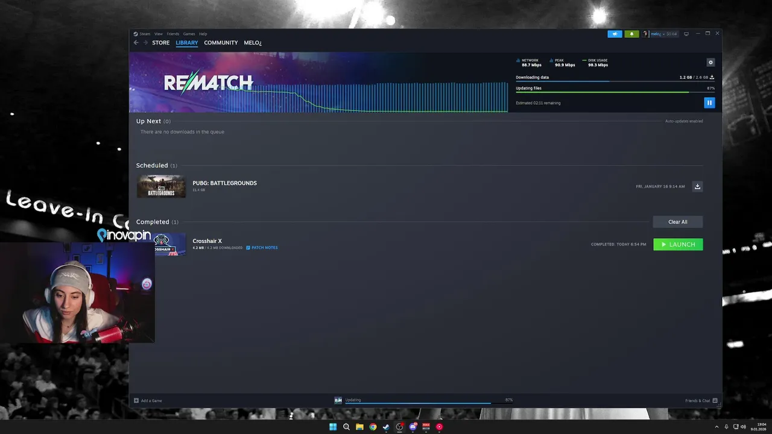Click the Updating files progress bar
Screen dimensions: 772x434
[x=615, y=92]
